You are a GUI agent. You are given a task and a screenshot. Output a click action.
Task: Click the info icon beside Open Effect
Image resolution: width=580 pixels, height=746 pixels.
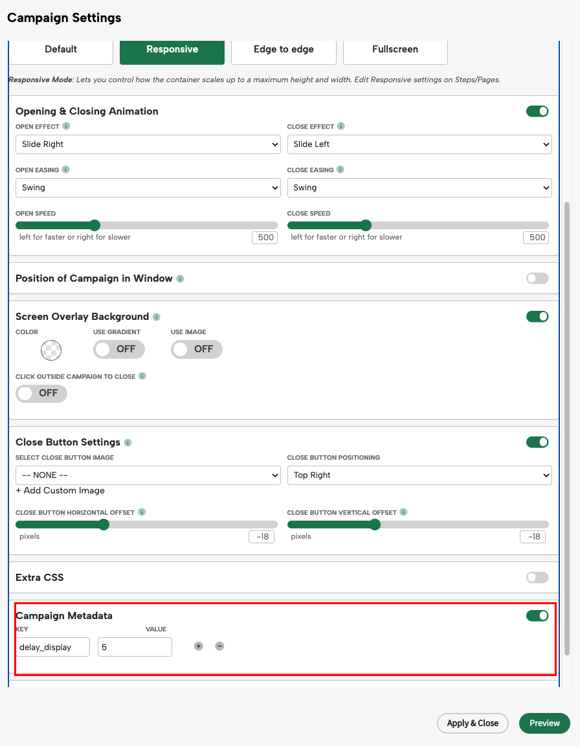tap(67, 127)
